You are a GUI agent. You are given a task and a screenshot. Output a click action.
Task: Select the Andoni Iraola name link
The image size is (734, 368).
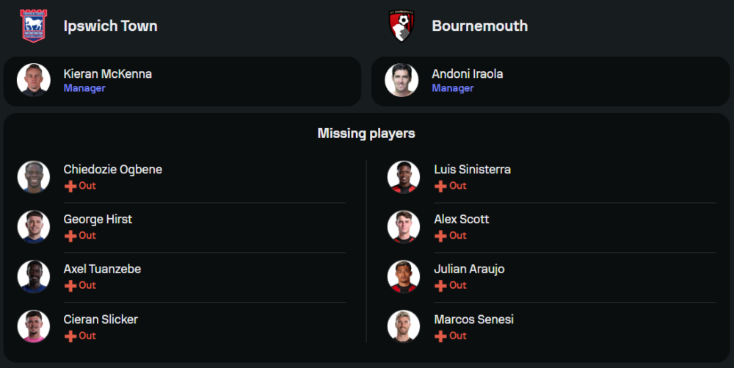(x=468, y=73)
